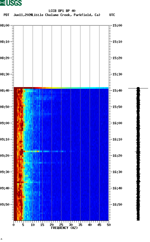Click the 10 Hz frequency tick label
Screen dimensions: 150x242
(x=33, y=225)
